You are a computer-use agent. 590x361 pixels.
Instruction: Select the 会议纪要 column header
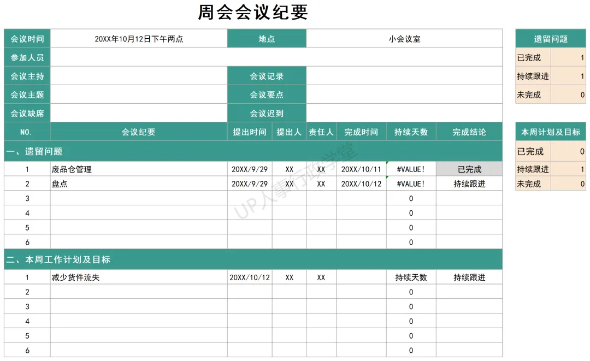[139, 132]
